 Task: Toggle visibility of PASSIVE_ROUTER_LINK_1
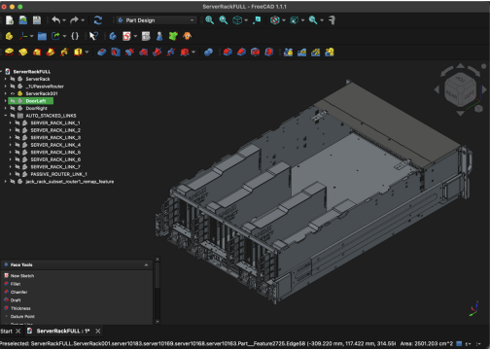[x=17, y=174]
